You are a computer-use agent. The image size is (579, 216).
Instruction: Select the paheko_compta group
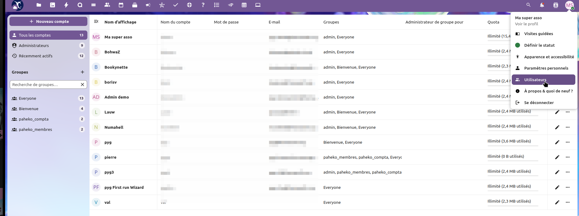(x=34, y=119)
